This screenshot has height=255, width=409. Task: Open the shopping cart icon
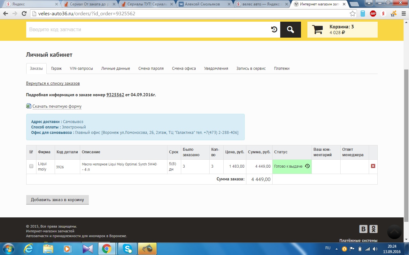tap(318, 30)
